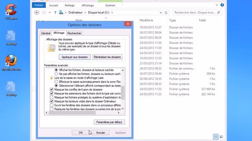
Task: Open the CCleaner desktop shortcut
Action: 11,11
